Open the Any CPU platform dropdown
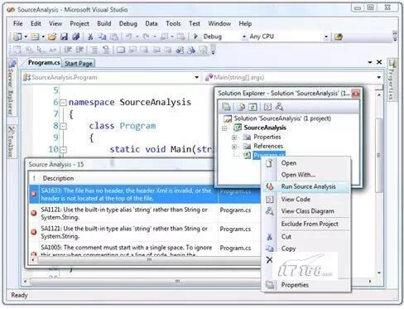 click(x=326, y=36)
